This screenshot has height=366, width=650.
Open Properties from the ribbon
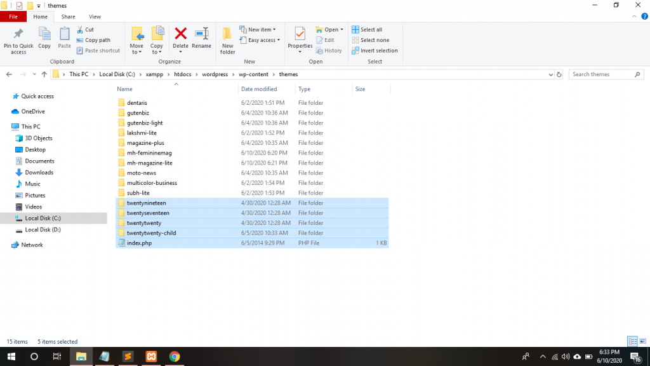pyautogui.click(x=300, y=37)
